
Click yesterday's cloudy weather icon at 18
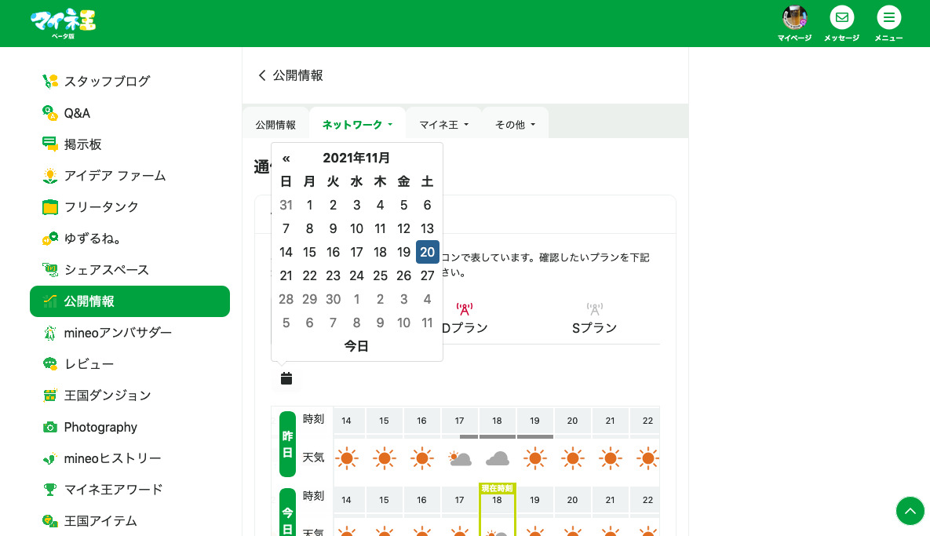coord(497,458)
